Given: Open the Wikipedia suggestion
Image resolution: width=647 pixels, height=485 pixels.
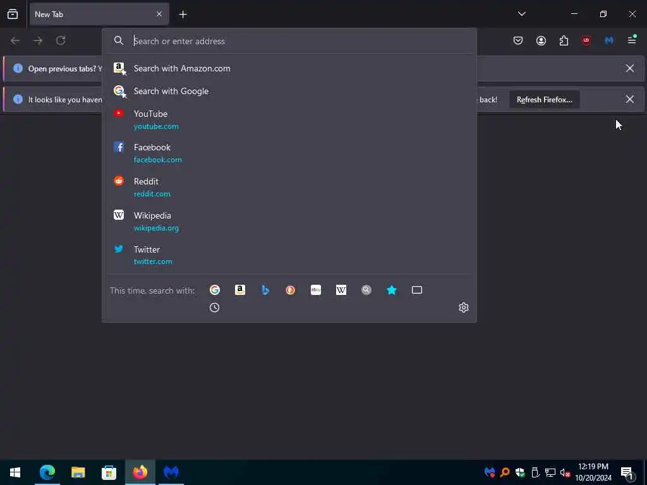Looking at the screenshot, I should pos(289,222).
